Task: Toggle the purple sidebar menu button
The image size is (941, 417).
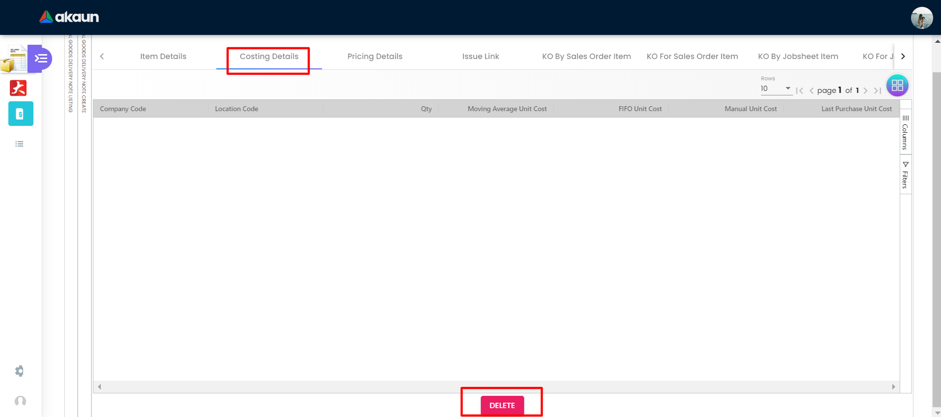Action: (40, 59)
